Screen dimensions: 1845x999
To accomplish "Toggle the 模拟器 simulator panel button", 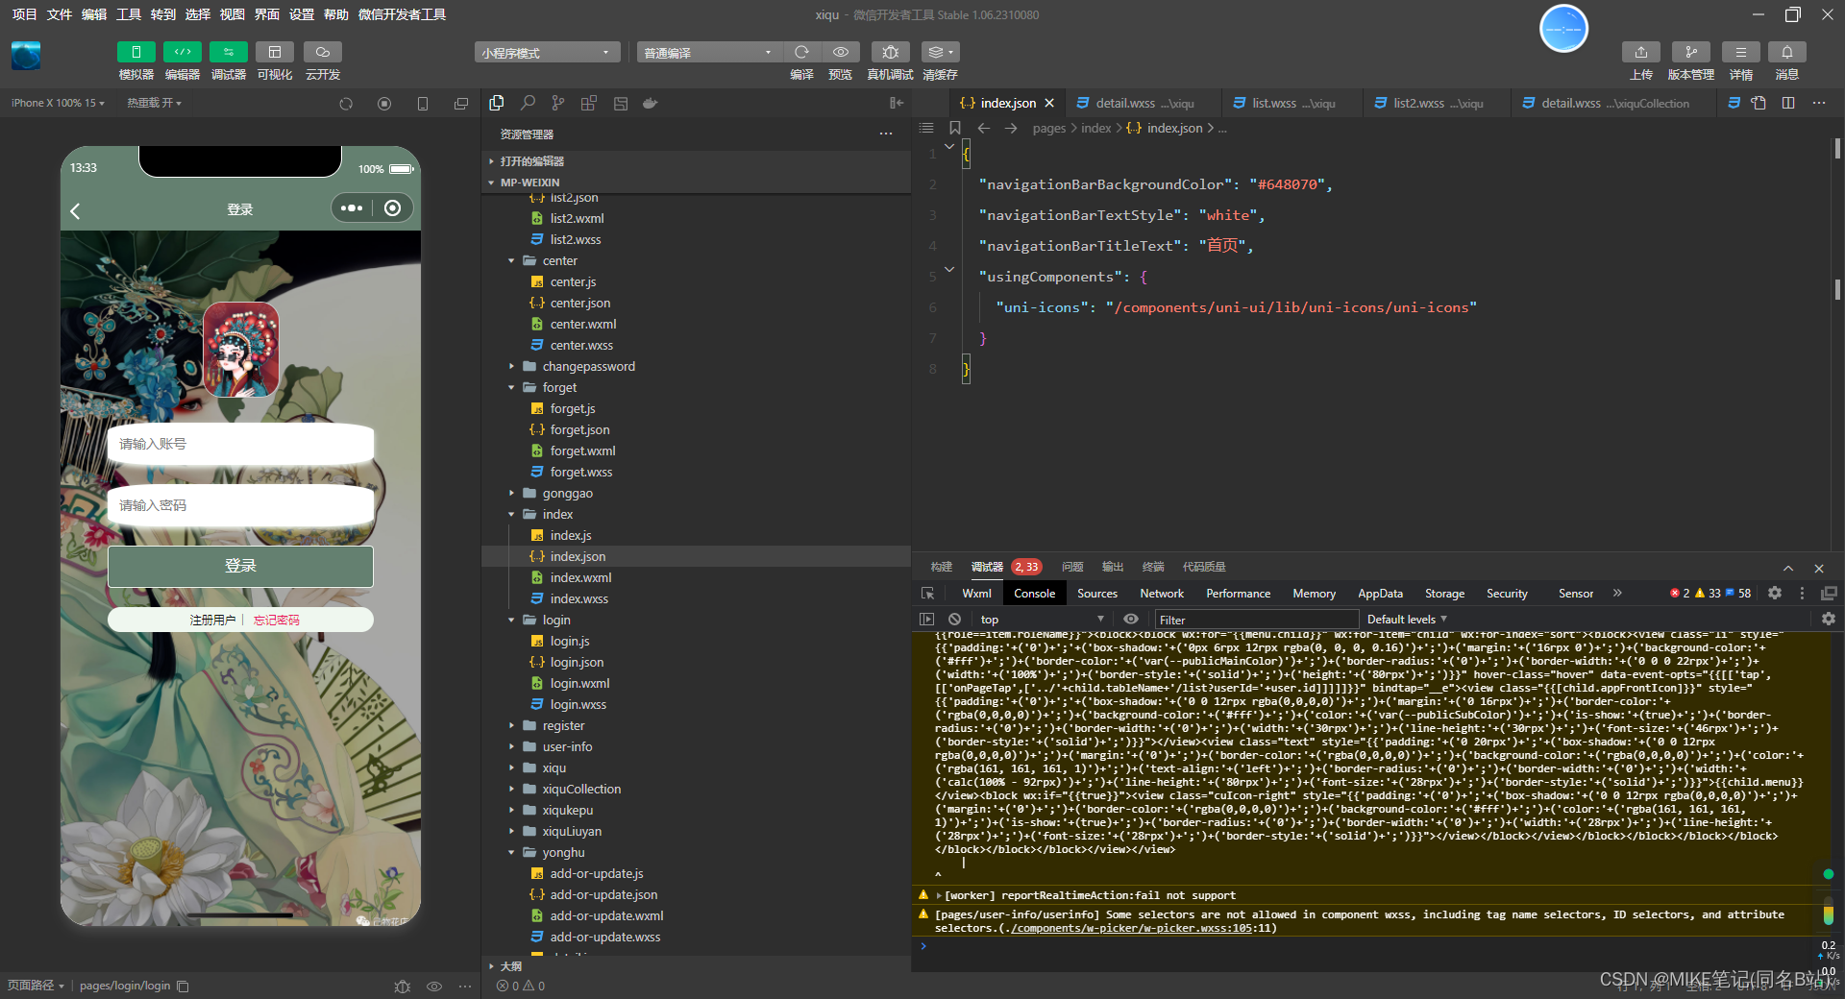I will point(135,52).
